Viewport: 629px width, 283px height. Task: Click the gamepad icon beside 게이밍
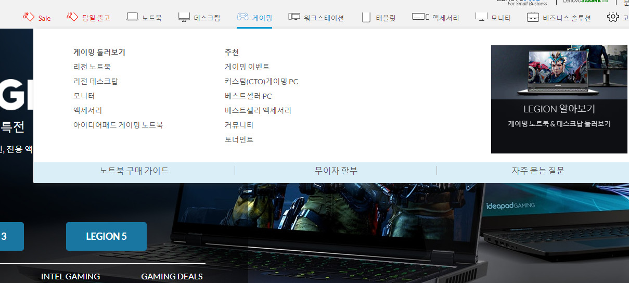coord(242,17)
